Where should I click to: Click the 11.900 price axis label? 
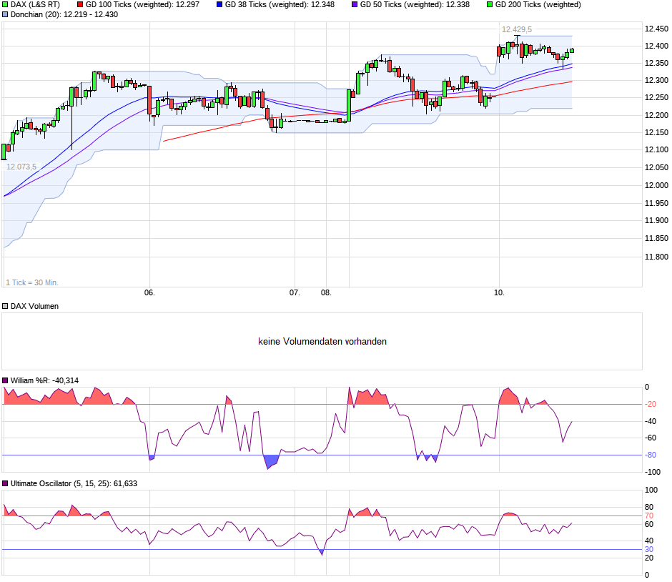pos(656,220)
